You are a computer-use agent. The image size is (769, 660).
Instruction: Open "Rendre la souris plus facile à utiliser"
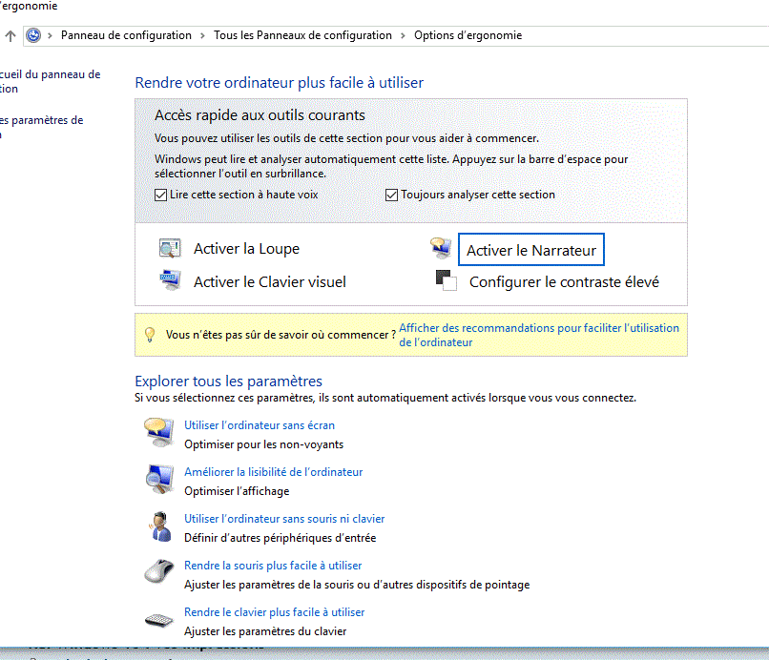pyautogui.click(x=273, y=566)
